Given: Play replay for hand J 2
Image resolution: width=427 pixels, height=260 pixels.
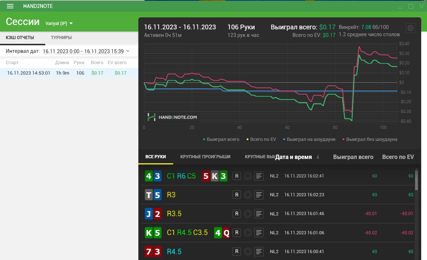Looking at the screenshot, I should click(x=248, y=214).
